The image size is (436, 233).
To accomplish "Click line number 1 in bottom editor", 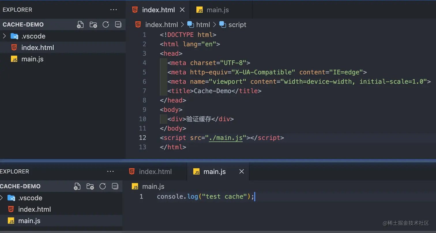I will tap(141, 197).
